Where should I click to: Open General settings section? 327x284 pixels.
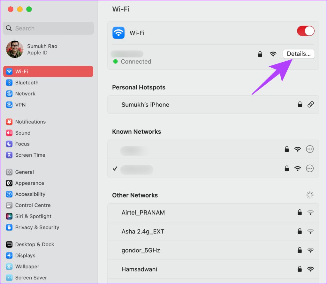tap(25, 172)
